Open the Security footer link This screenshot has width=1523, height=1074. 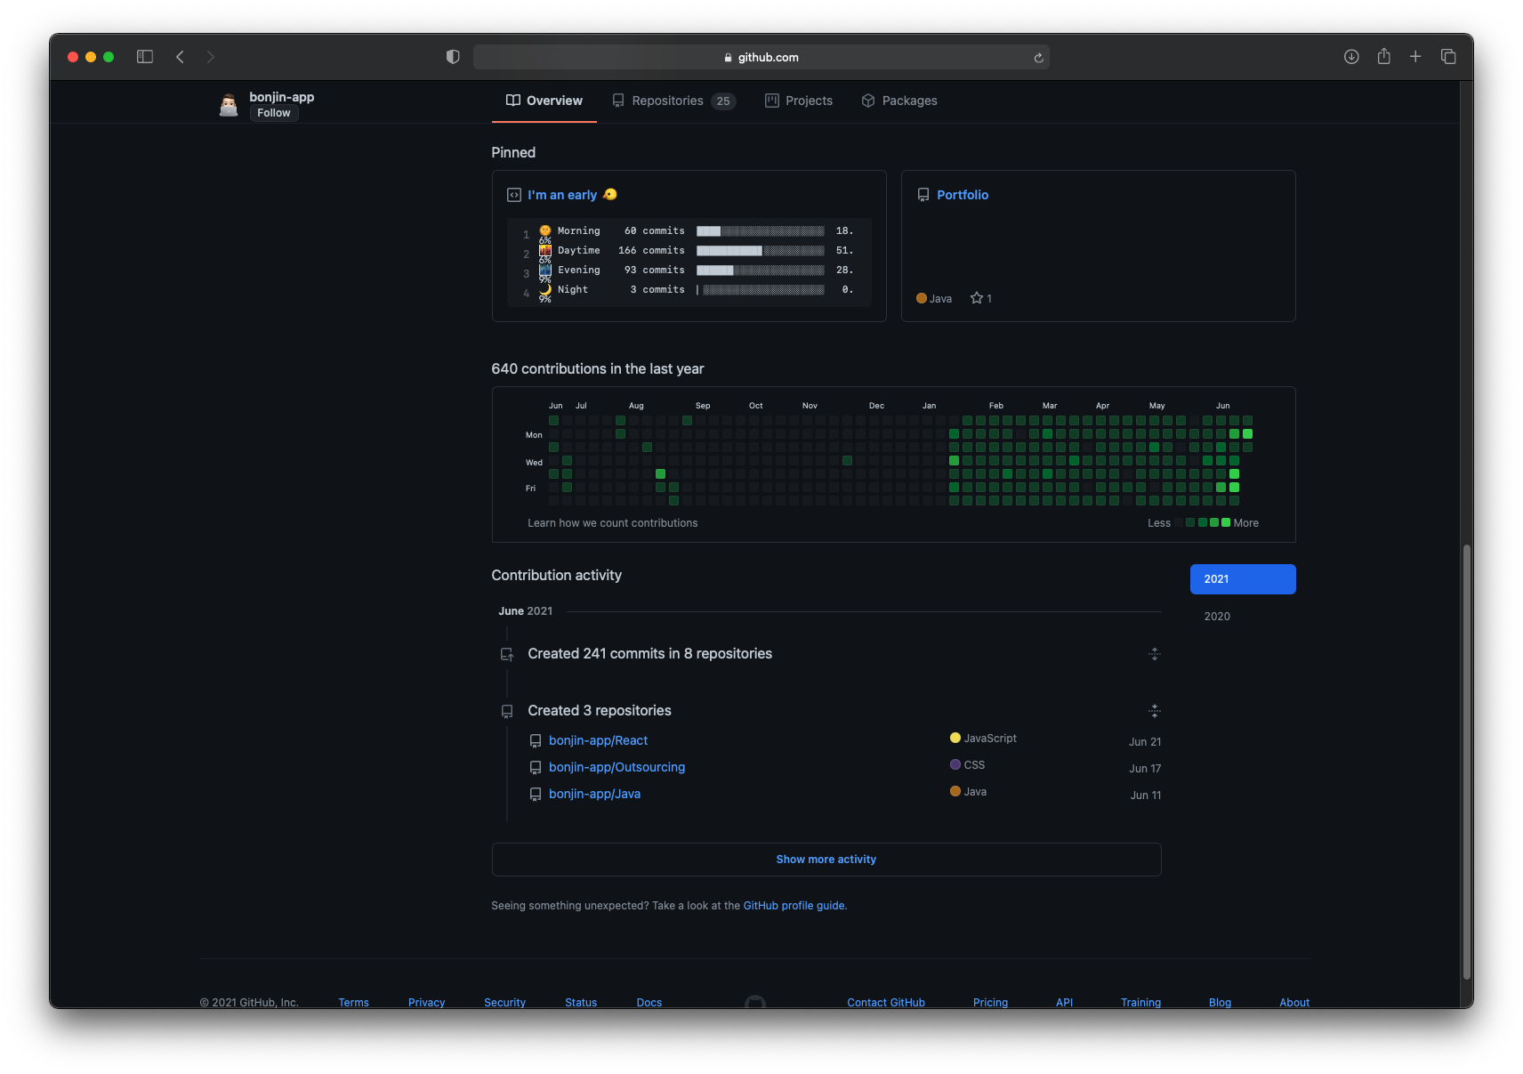coord(504,1003)
